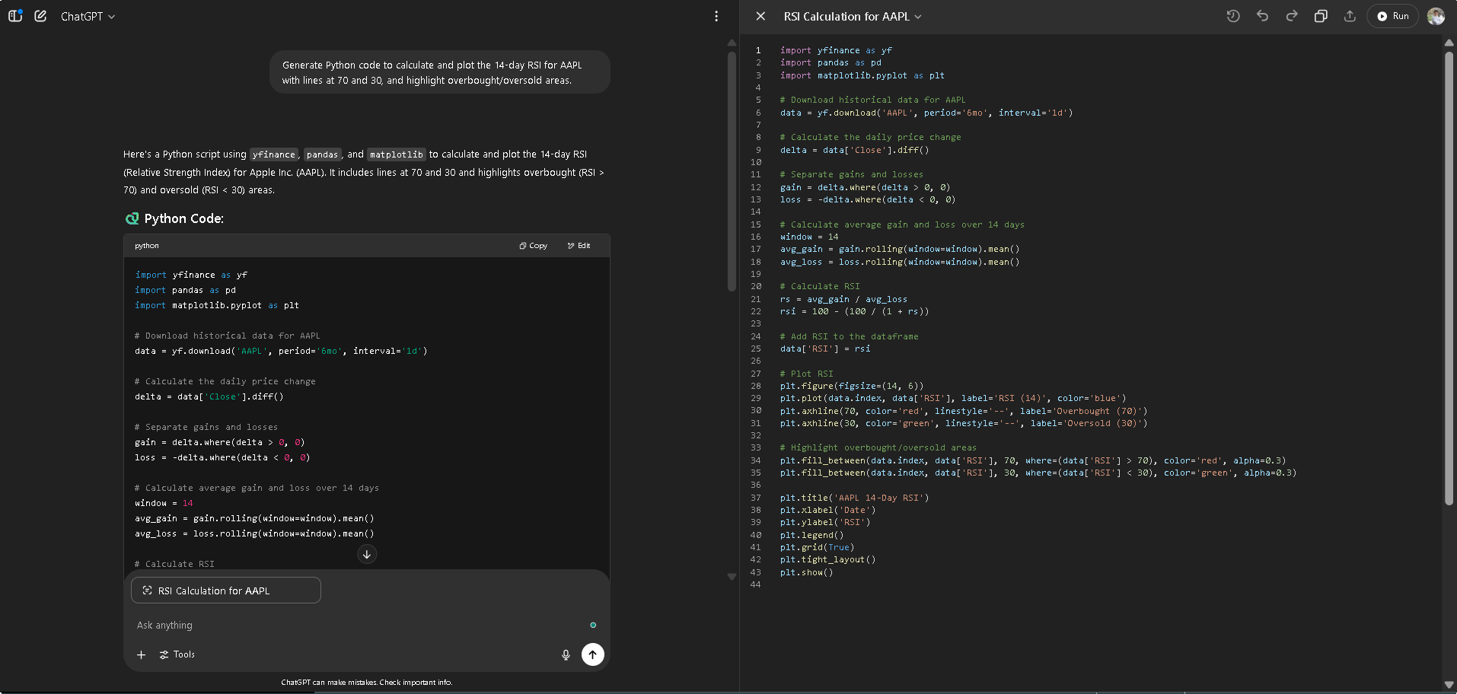Click chat code line 'loss = -delta.where(delta < 0, 0)'
1457x694 pixels.
tap(222, 457)
